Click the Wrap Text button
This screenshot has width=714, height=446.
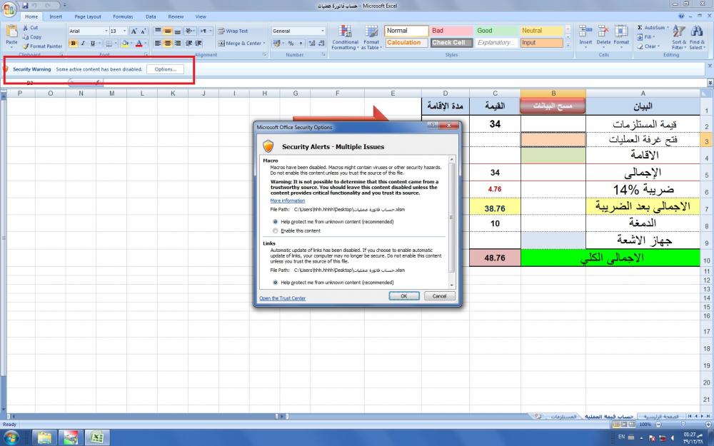click(233, 31)
